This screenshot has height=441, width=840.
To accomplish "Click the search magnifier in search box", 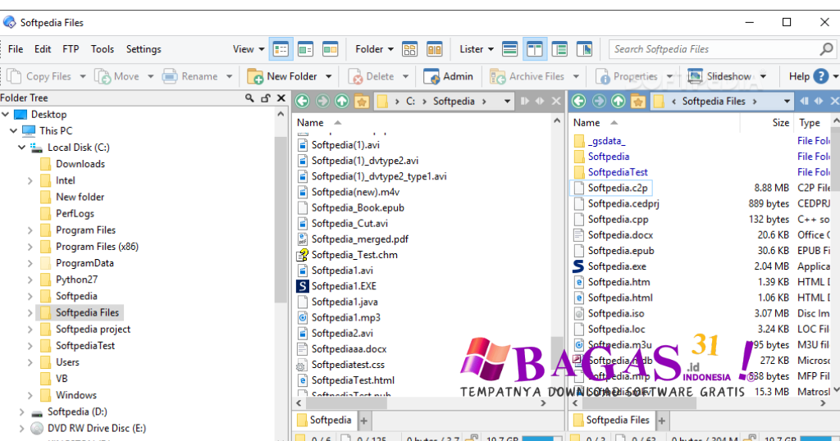I will tap(827, 49).
